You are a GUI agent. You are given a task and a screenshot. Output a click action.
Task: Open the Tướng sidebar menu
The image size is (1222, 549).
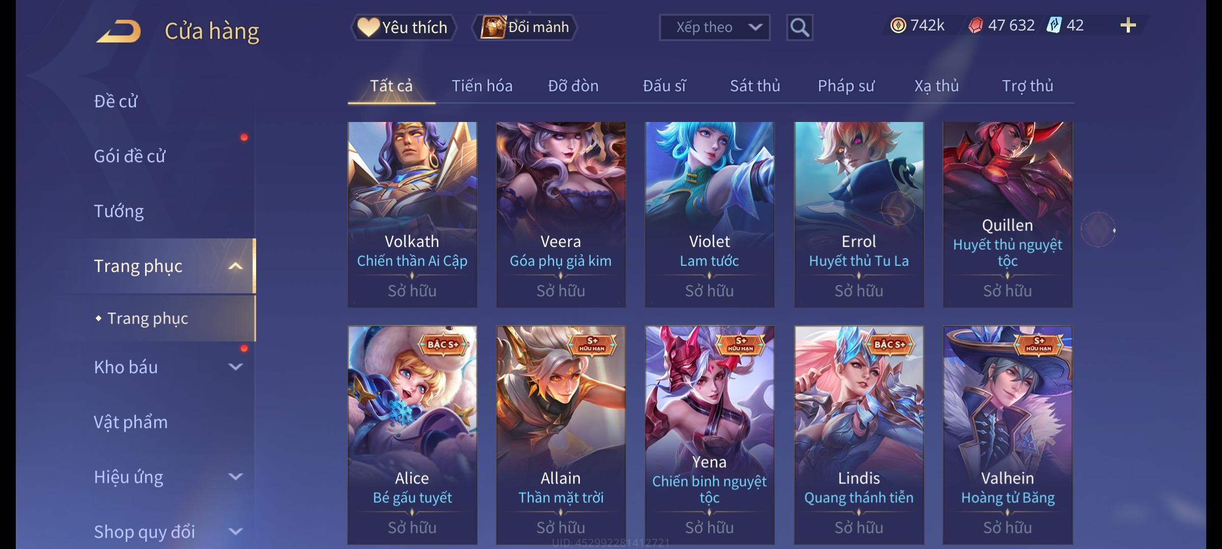click(119, 211)
